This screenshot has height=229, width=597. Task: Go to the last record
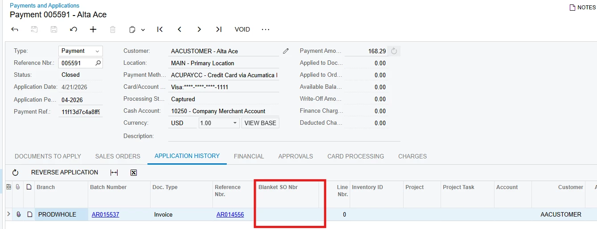pos(219,29)
